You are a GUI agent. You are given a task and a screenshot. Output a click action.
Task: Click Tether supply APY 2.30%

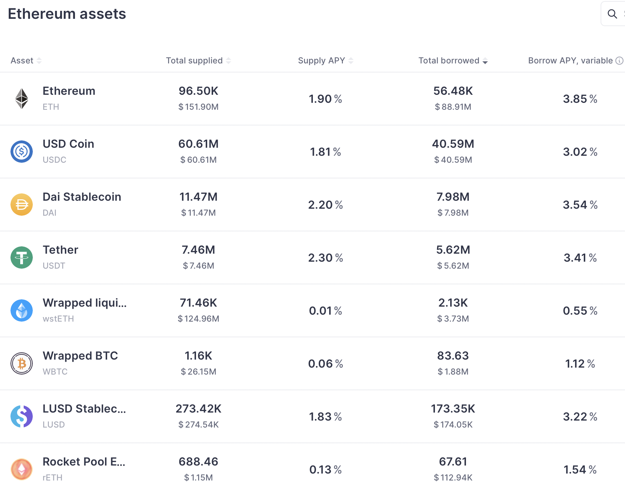click(325, 258)
